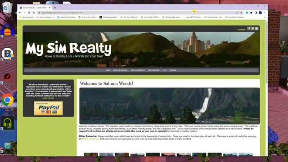Click the browser home icon
288x162 pixels.
34,13
